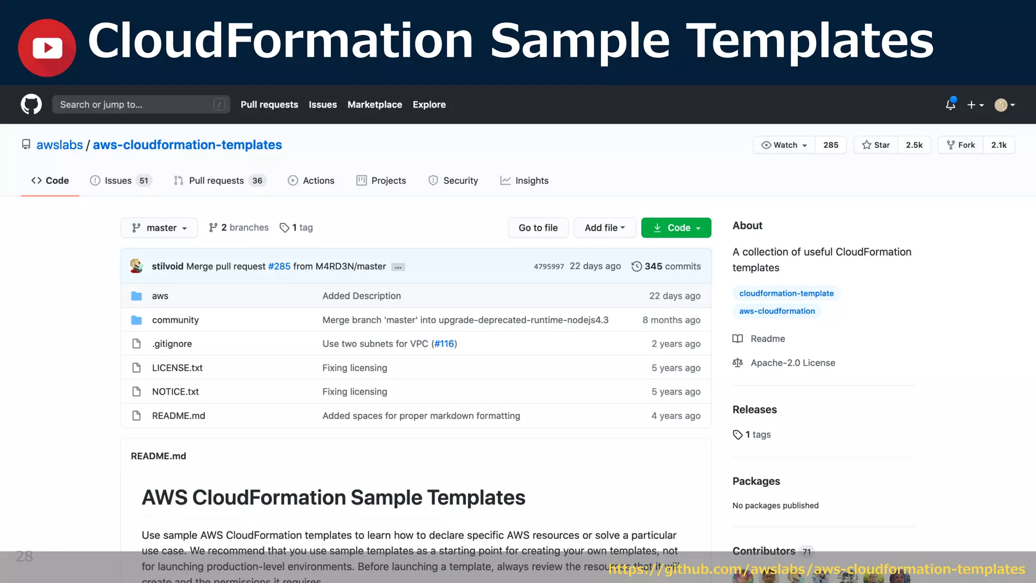Viewport: 1036px width, 583px height.
Task: Open the Added Description commit message
Action: point(362,296)
